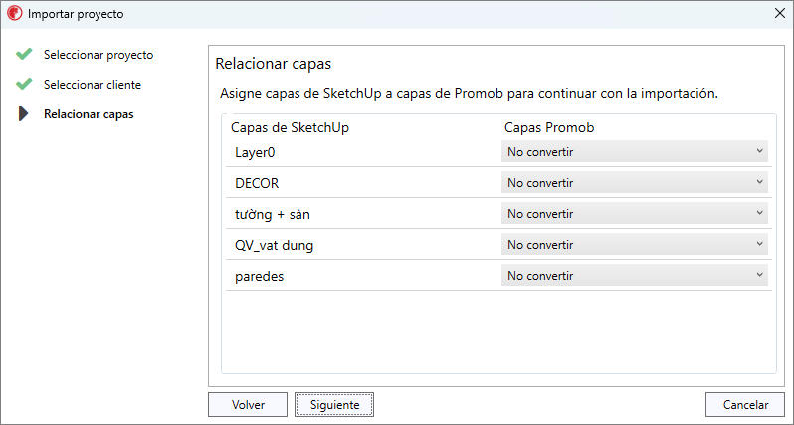Click the paredes layer name
Image resolution: width=794 pixels, height=425 pixels.
[259, 276]
